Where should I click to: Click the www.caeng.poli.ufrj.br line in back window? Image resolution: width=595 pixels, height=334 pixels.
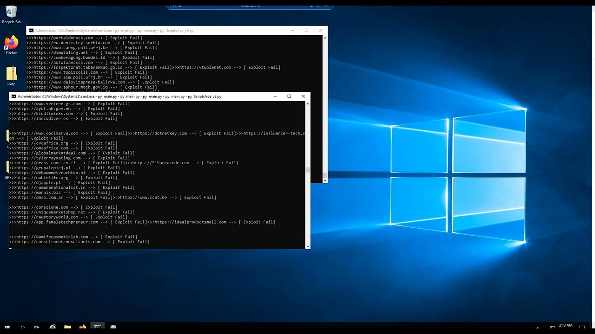coord(92,48)
